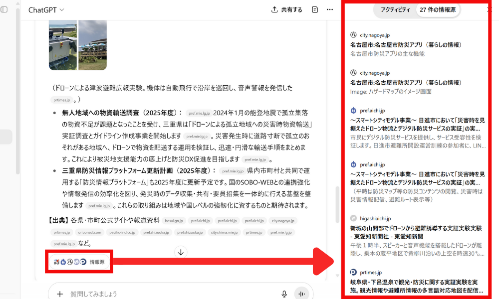Open the city.shima.mie.jp source chip

pos(224,232)
